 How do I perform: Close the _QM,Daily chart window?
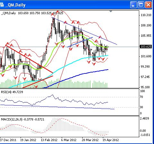(148, 5)
